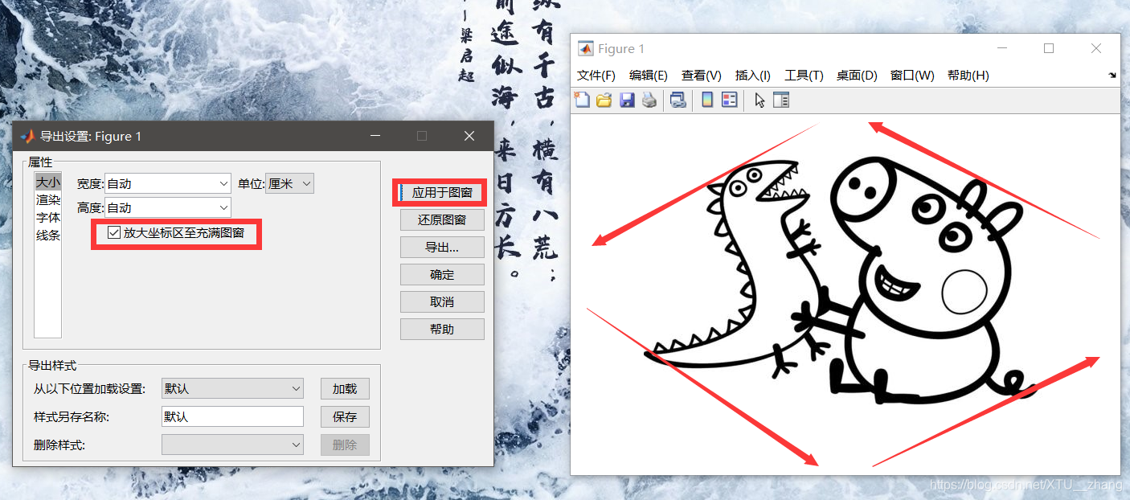
Task: Open 编辑(E) menu in Figure 1
Action: tap(649, 75)
